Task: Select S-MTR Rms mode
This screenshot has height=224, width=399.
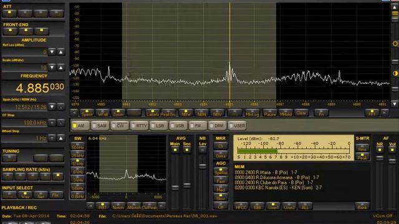Action: (x=362, y=148)
